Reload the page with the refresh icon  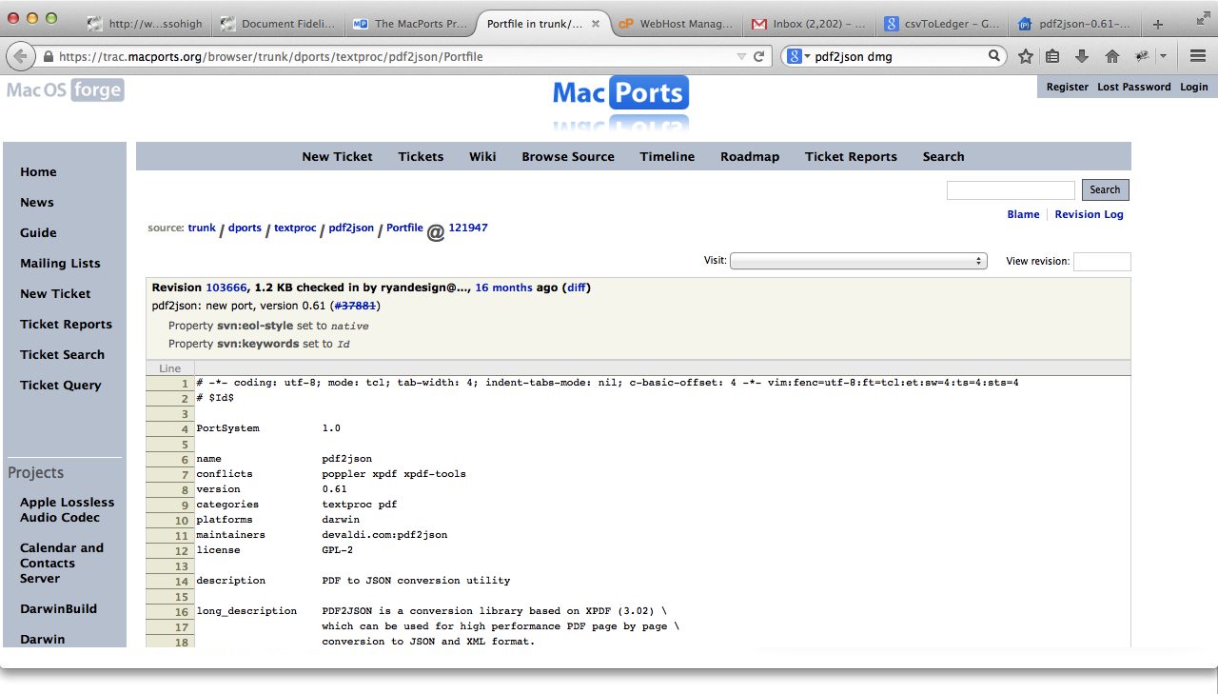coord(759,56)
